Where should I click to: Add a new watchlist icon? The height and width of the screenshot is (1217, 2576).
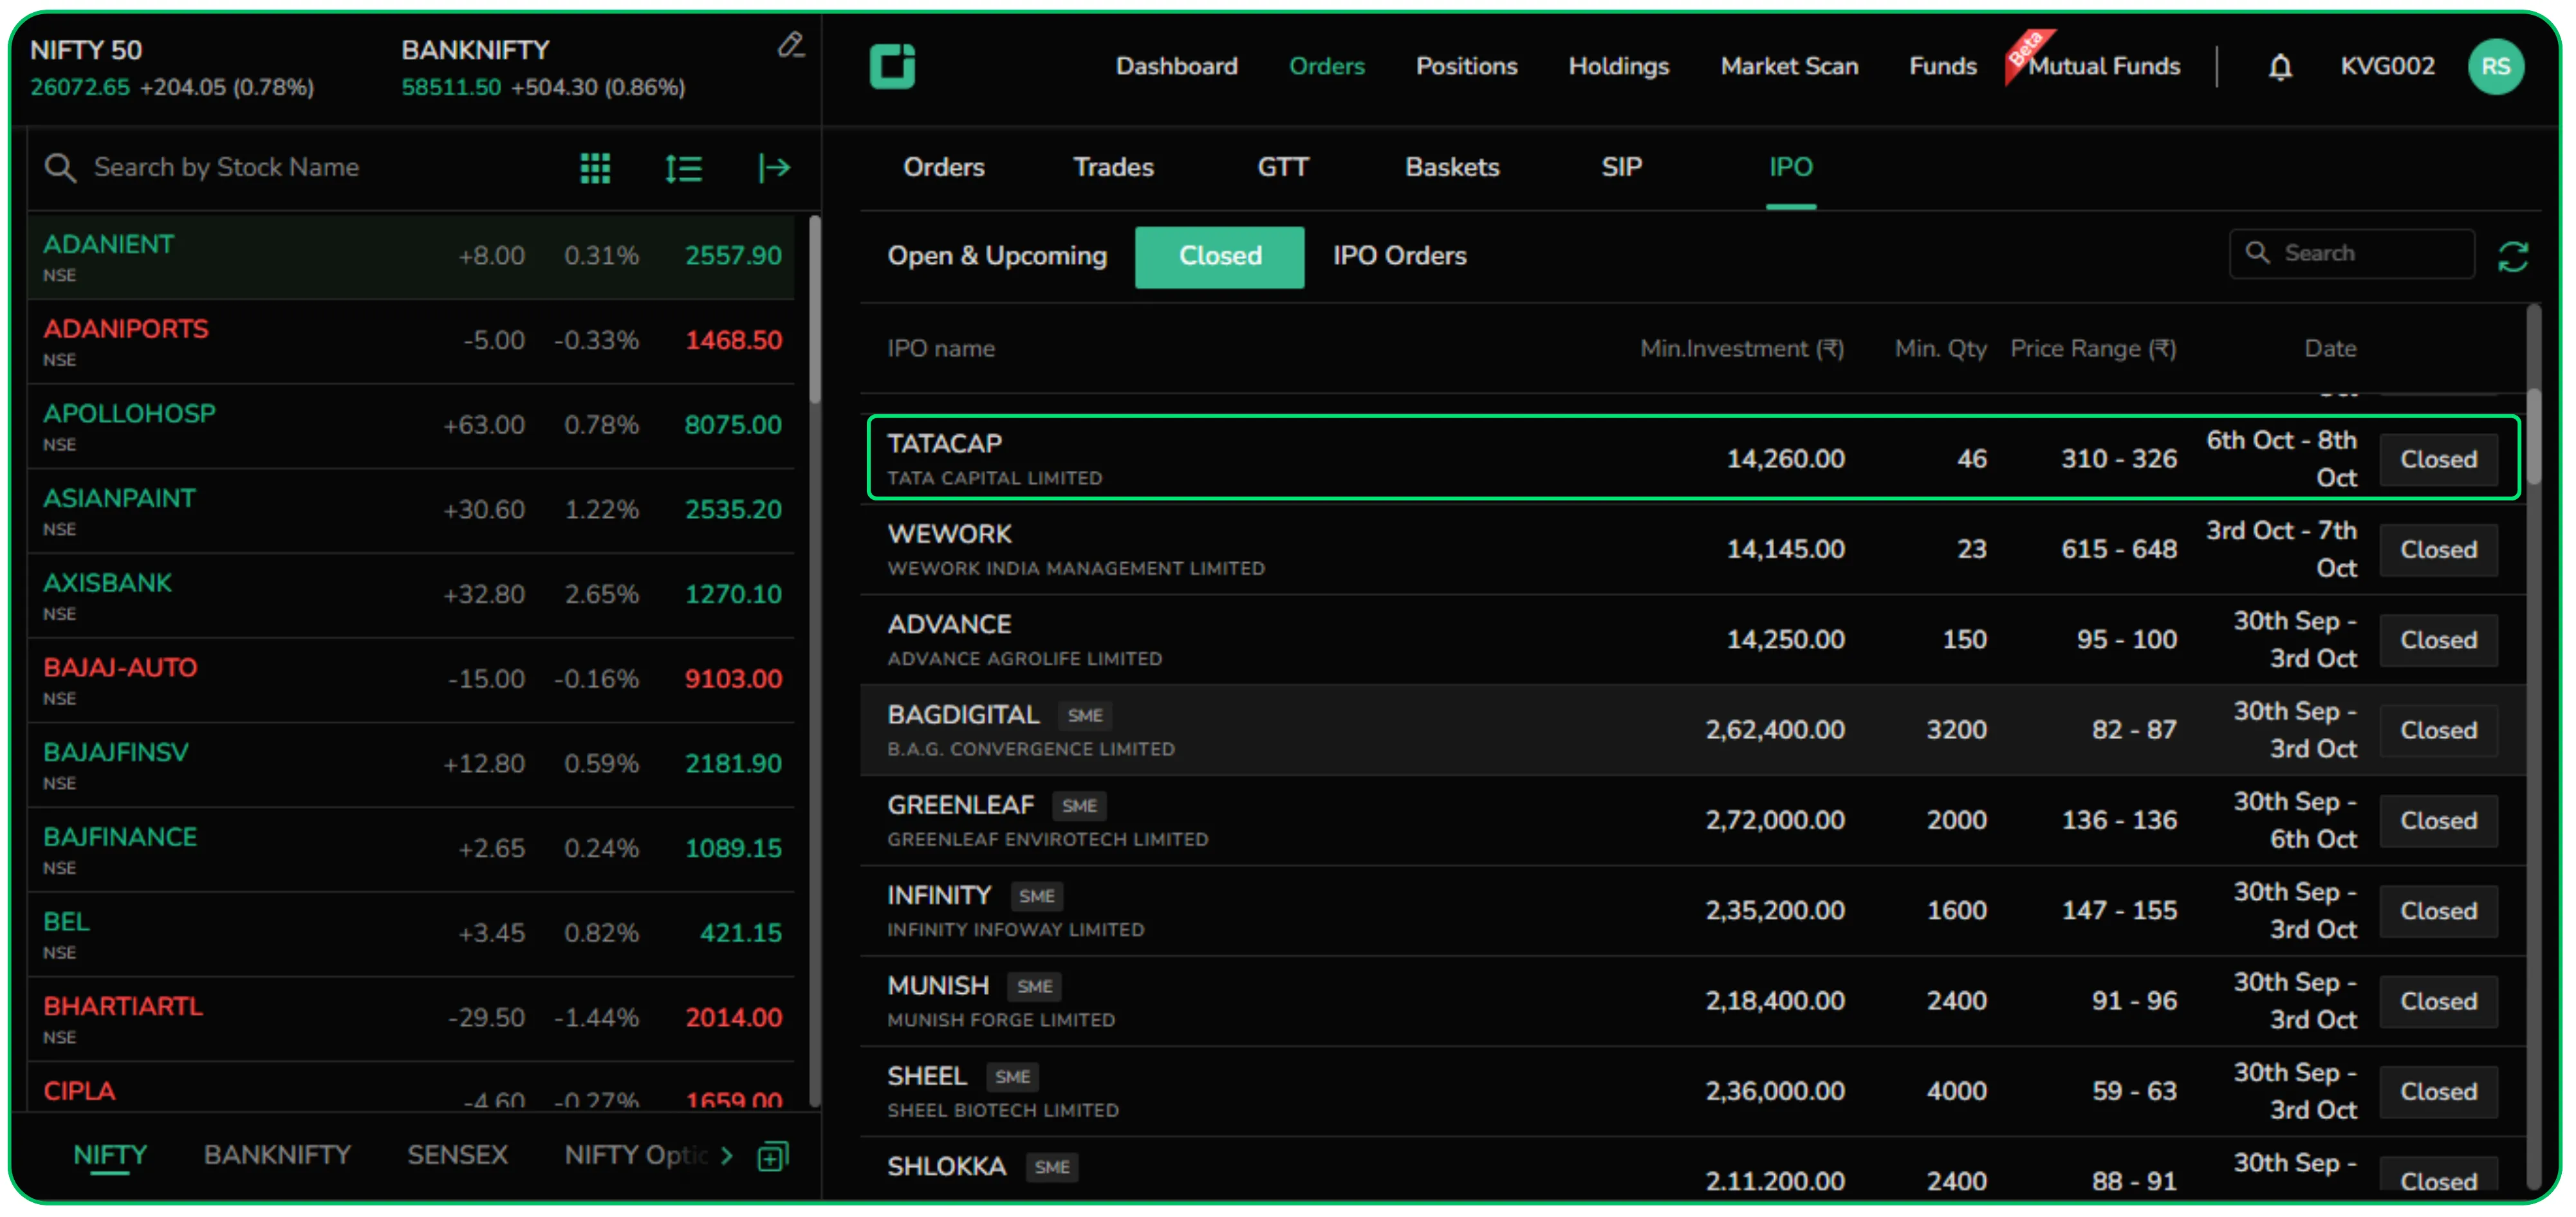click(x=773, y=1157)
